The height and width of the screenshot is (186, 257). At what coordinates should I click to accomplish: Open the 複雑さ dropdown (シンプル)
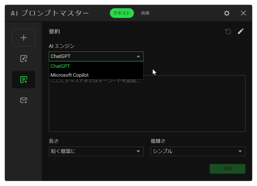click(x=198, y=151)
